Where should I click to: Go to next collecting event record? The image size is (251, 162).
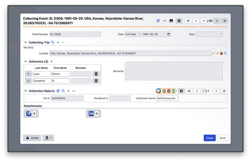click(217, 21)
